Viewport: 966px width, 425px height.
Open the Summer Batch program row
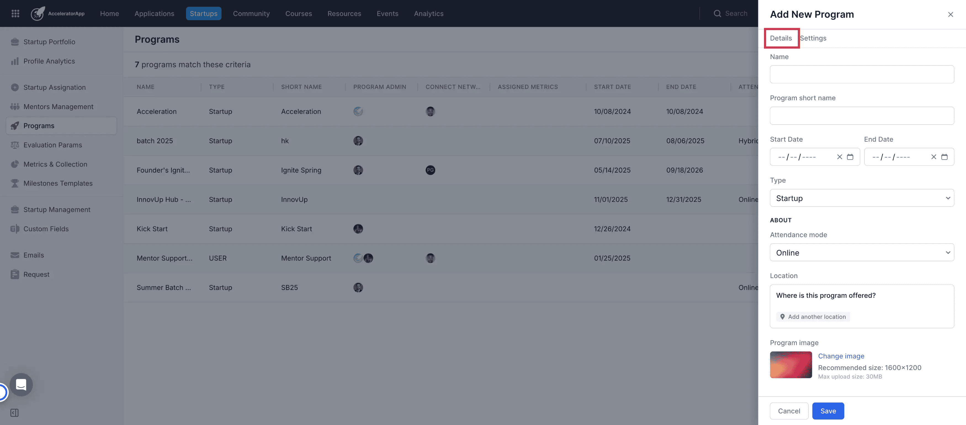click(x=440, y=287)
